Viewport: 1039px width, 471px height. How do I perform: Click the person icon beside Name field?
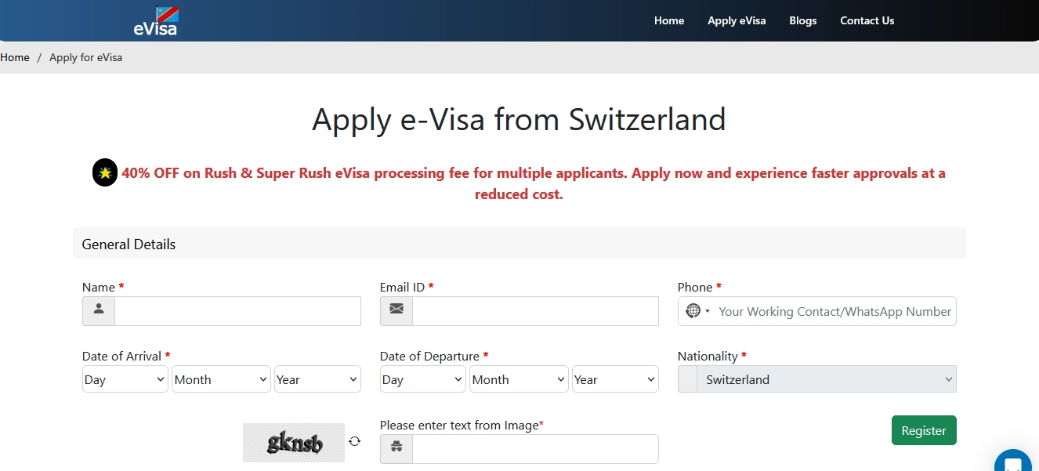click(x=99, y=310)
